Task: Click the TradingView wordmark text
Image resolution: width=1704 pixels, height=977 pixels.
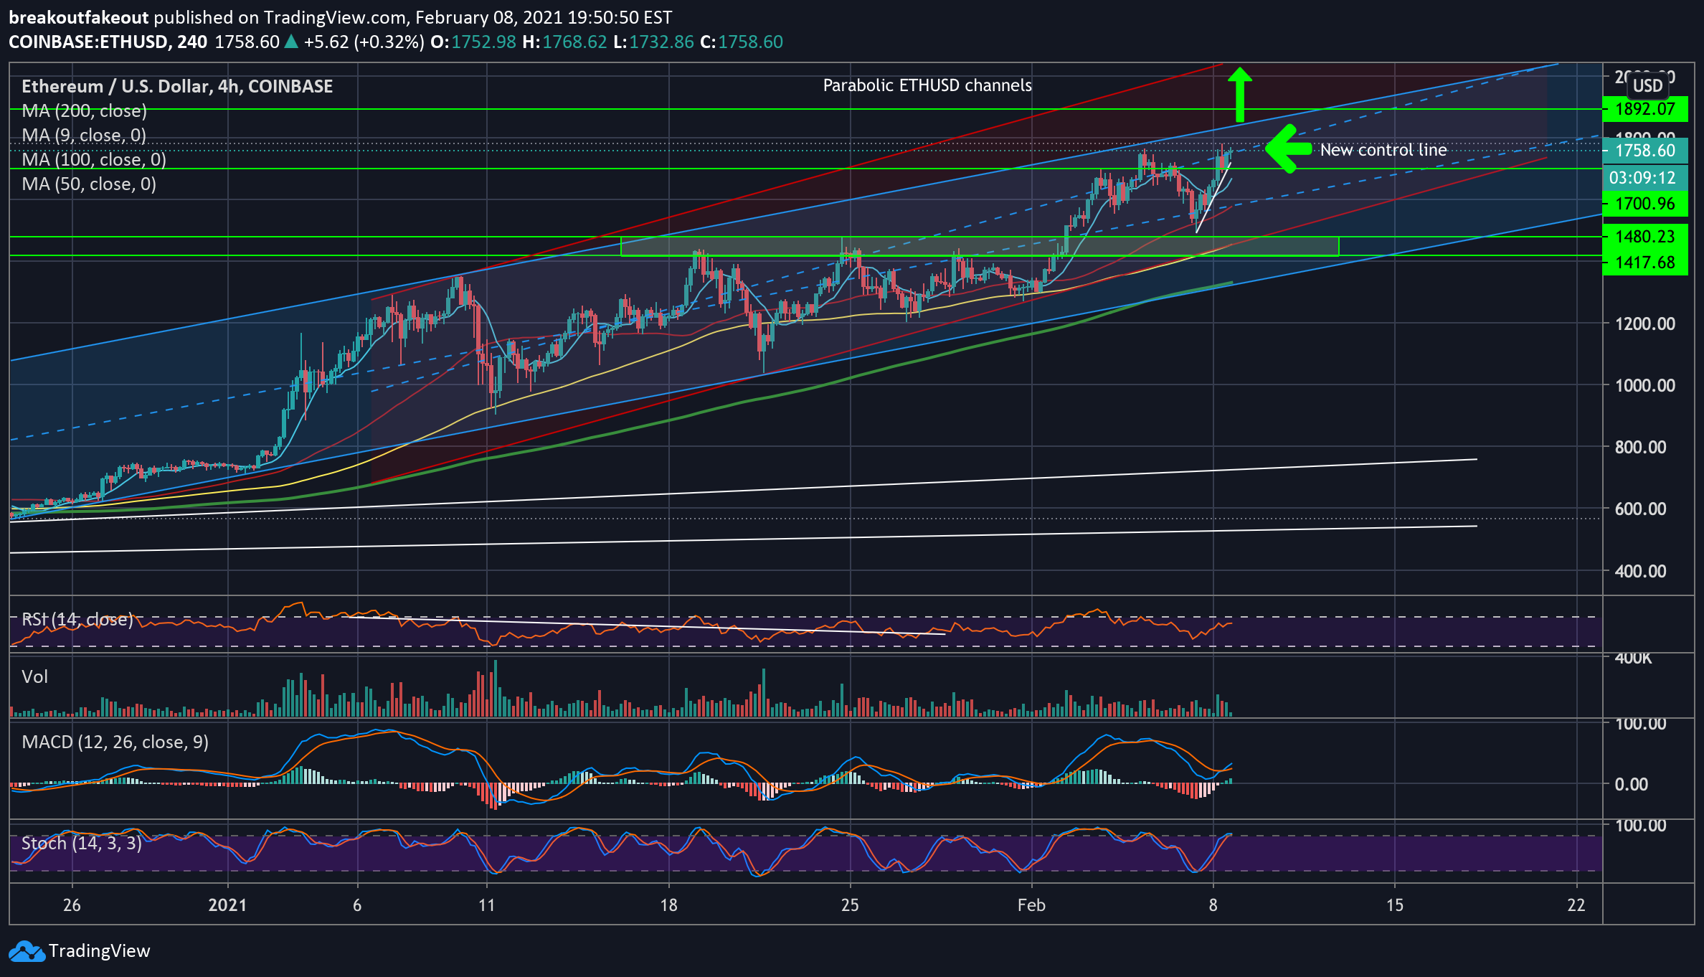Action: point(100,951)
